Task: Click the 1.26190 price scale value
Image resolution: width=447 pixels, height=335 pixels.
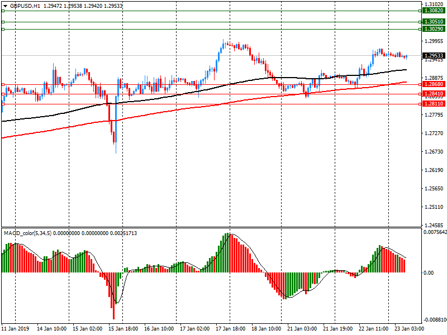Action: [x=434, y=170]
